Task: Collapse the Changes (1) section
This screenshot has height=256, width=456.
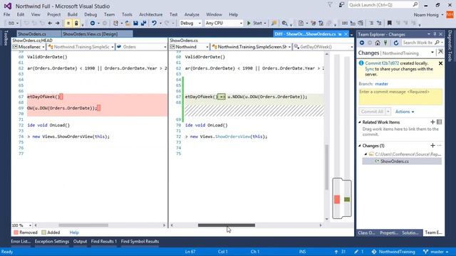Action: (360, 146)
